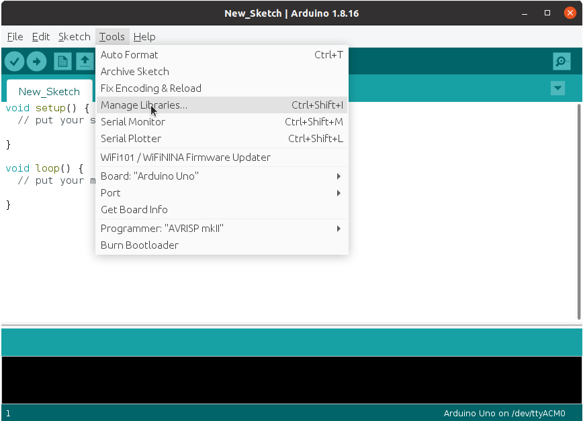This screenshot has height=421, width=583.
Task: Select Burn Bootloader menu entry
Action: click(222, 245)
